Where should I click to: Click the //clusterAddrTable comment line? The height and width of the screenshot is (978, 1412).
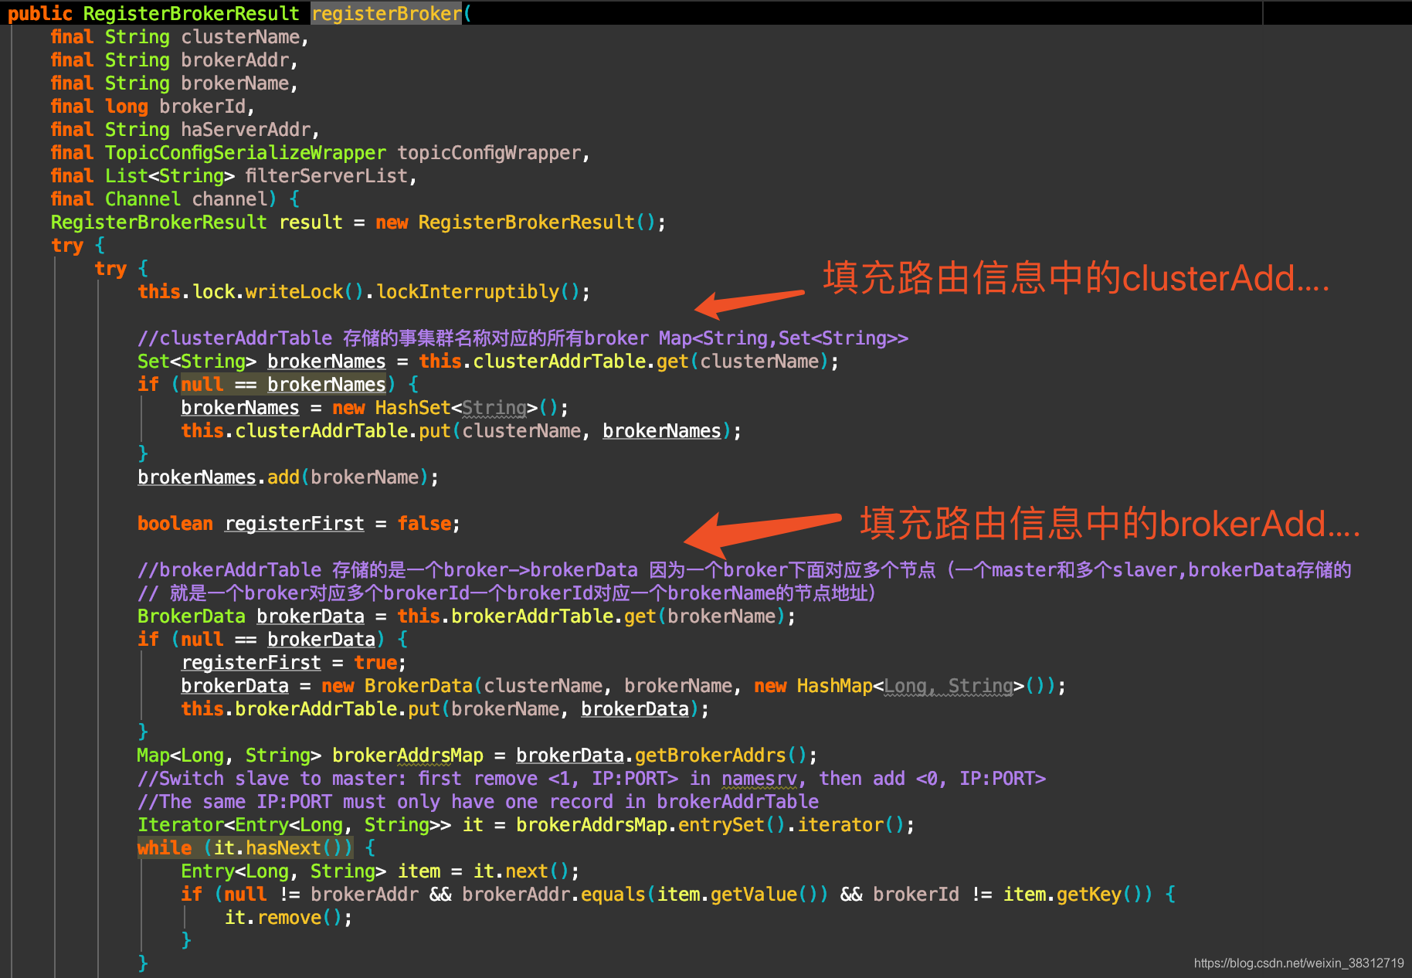(523, 338)
